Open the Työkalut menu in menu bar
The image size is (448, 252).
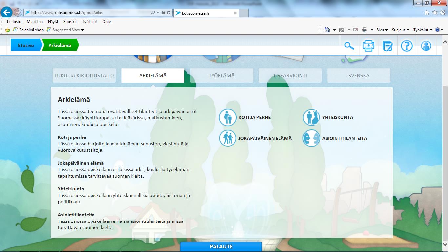pyautogui.click(x=90, y=22)
